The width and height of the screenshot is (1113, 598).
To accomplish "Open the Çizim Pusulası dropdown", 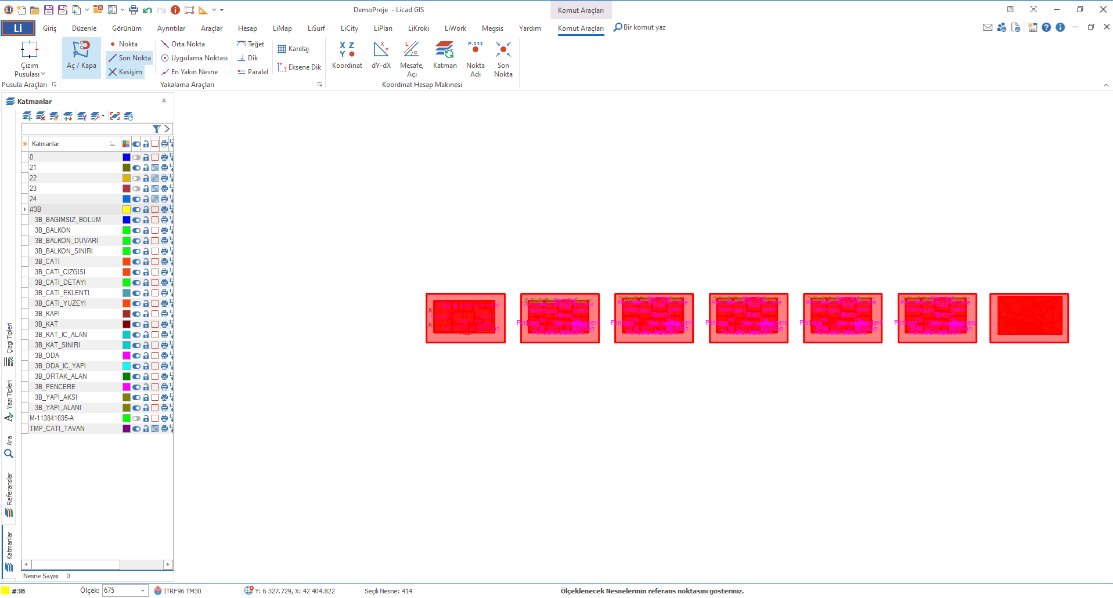I will (x=29, y=59).
